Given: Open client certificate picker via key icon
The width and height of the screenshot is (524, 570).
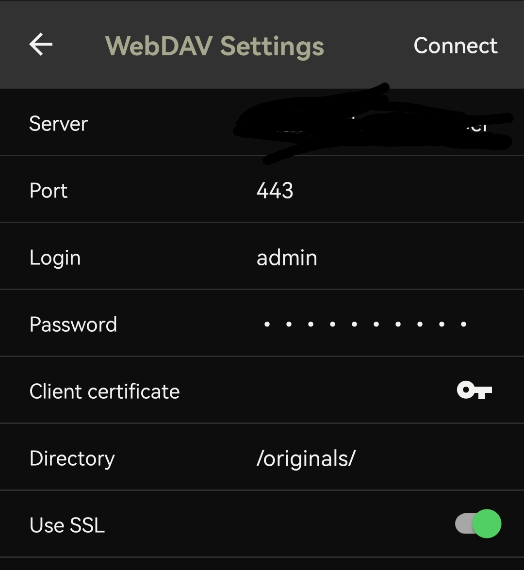Looking at the screenshot, I should (x=474, y=390).
